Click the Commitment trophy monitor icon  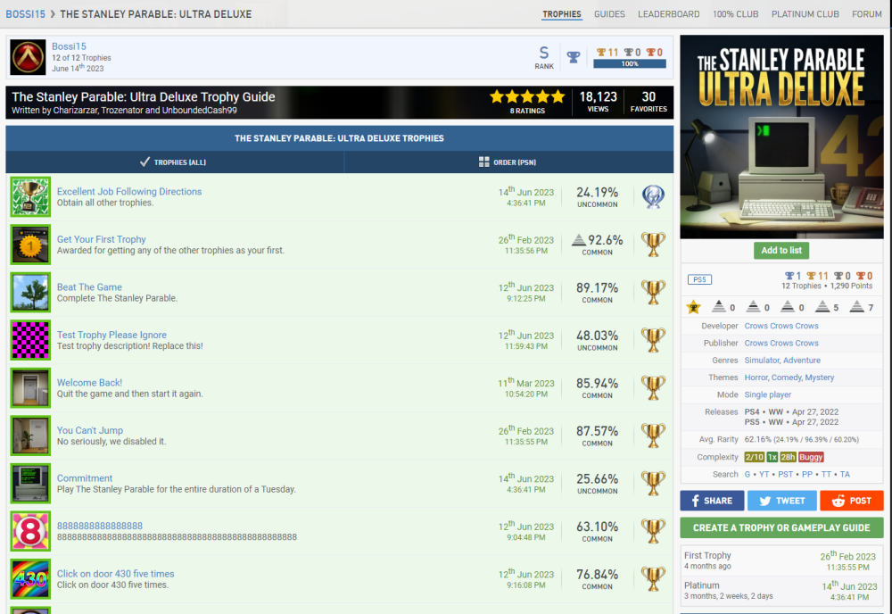pyautogui.click(x=30, y=484)
